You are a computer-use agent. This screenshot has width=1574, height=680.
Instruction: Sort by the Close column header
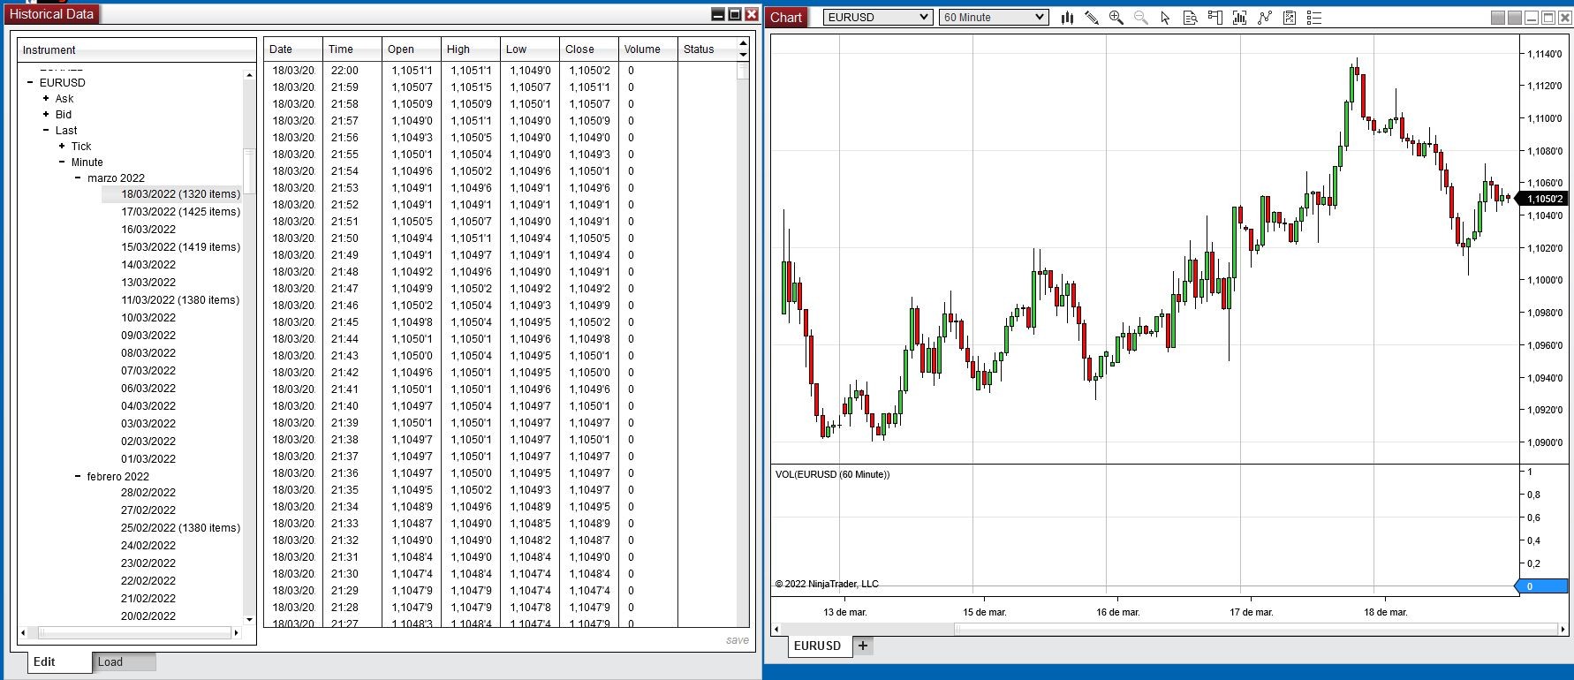589,49
